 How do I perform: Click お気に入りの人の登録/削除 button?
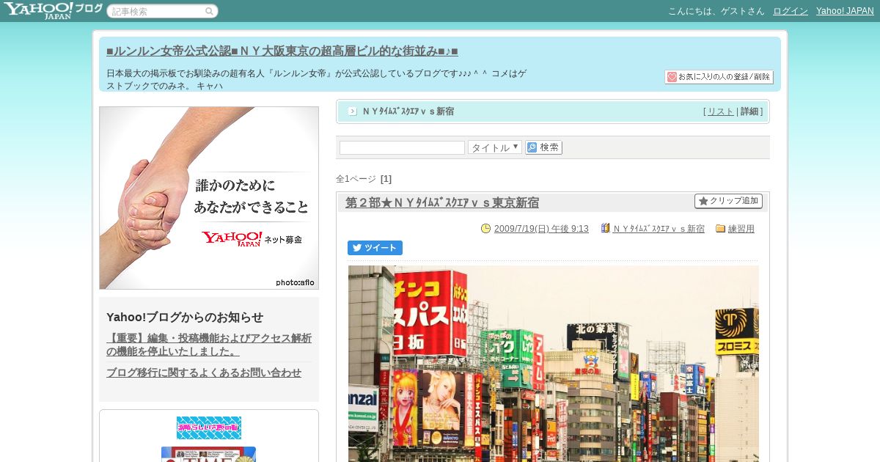coord(719,77)
